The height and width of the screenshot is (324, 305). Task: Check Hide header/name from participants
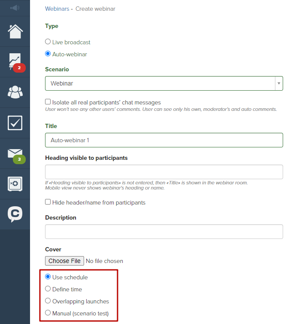[48, 202]
